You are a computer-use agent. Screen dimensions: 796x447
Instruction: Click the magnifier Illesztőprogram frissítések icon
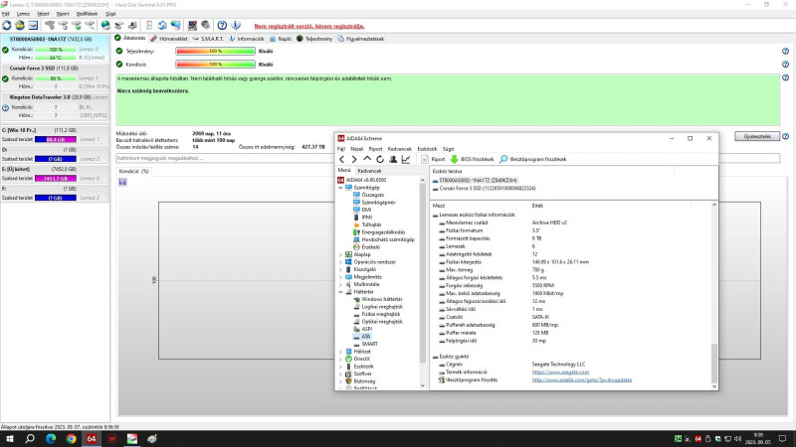[x=503, y=159]
